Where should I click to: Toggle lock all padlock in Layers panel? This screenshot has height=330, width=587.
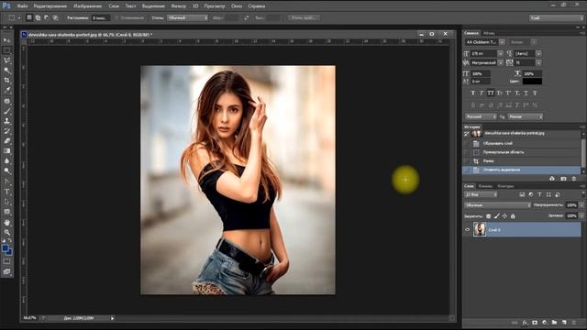513,216
